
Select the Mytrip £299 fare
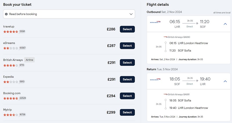(127, 112)
